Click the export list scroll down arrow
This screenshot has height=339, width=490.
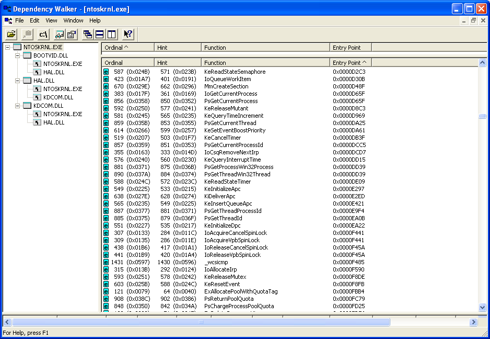click(482, 308)
